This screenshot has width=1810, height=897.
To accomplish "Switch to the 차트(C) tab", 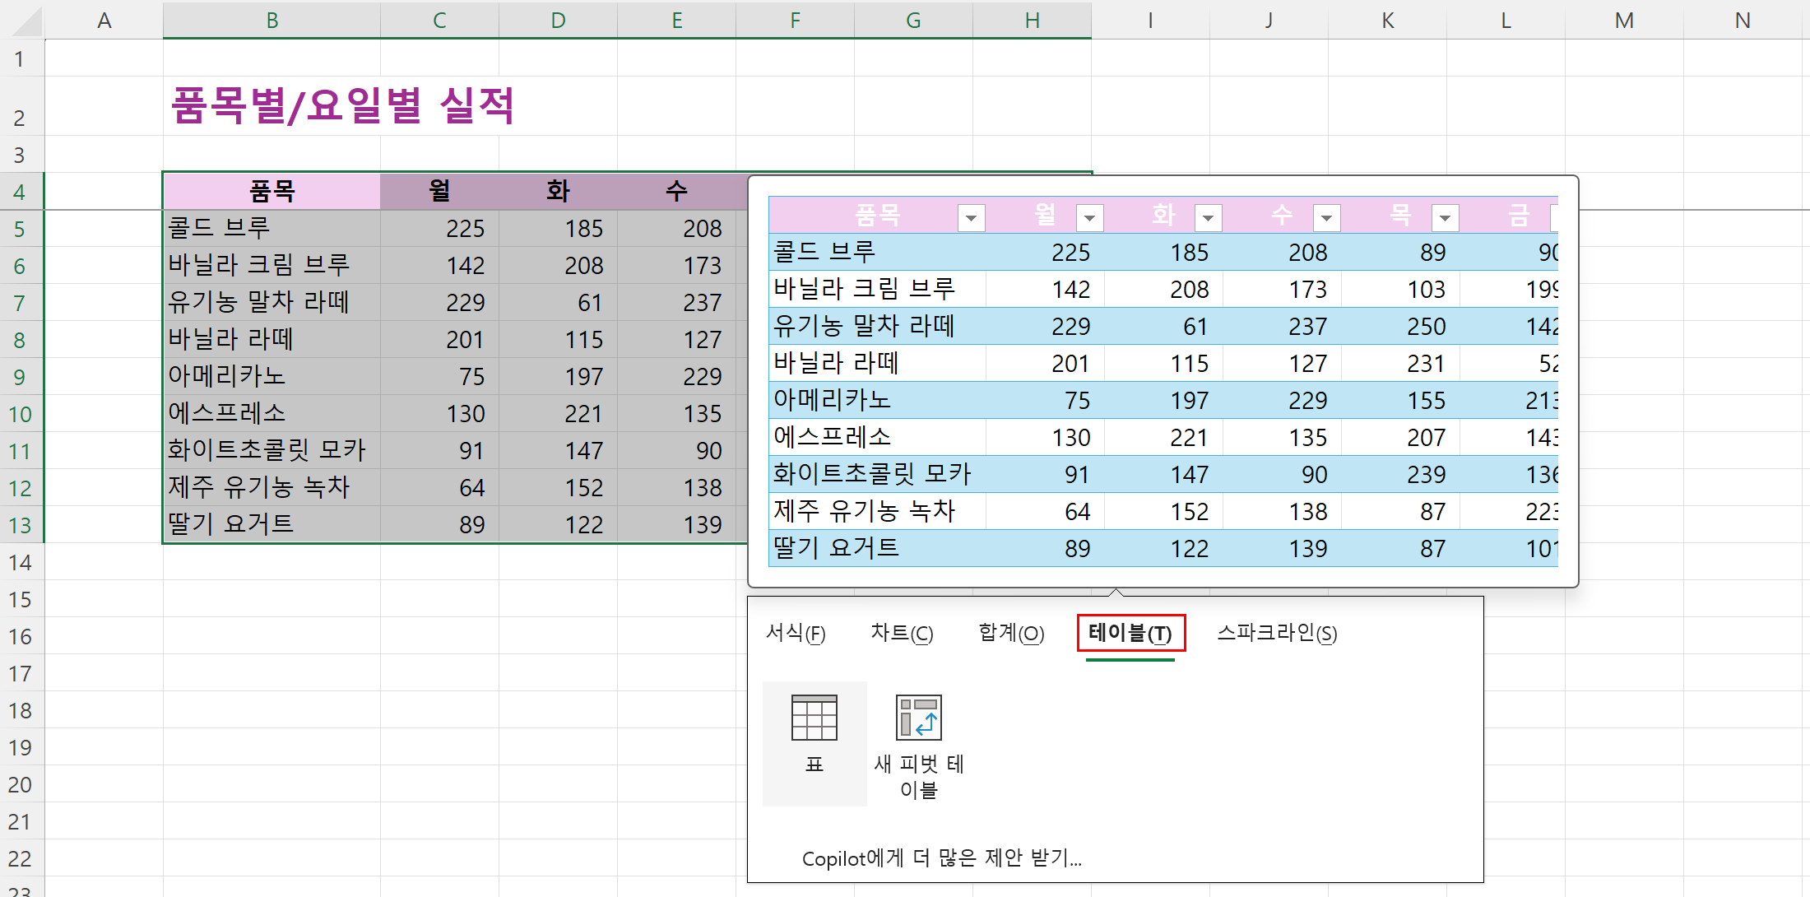I will [902, 633].
